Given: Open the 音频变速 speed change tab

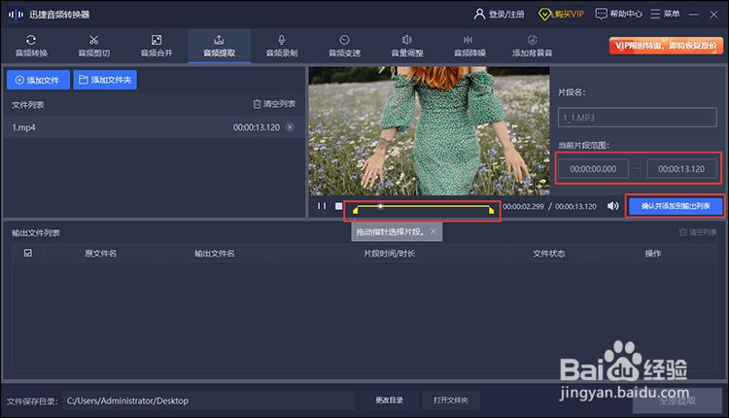Looking at the screenshot, I should (x=344, y=46).
